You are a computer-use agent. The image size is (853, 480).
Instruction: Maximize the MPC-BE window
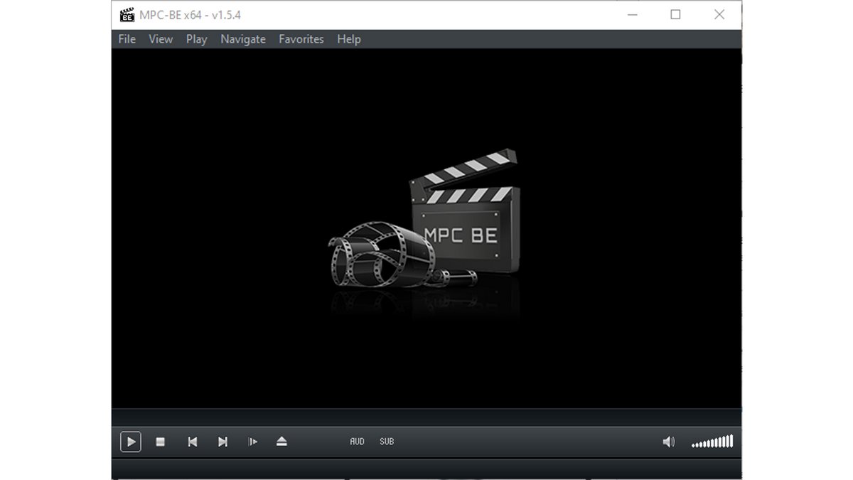click(675, 14)
